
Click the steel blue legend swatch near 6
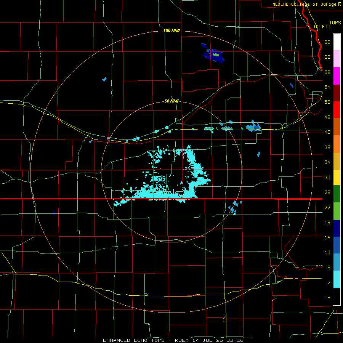(x=337, y=262)
